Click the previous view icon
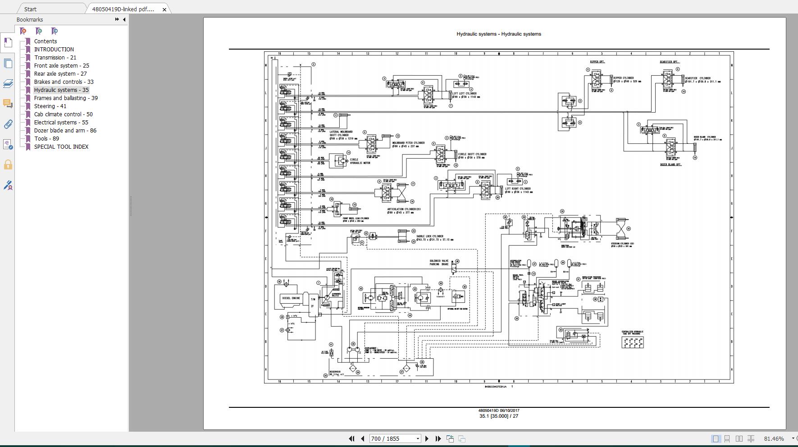The image size is (798, 447). point(450,438)
